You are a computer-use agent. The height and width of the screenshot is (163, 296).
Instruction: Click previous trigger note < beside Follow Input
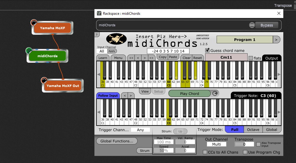(125, 96)
